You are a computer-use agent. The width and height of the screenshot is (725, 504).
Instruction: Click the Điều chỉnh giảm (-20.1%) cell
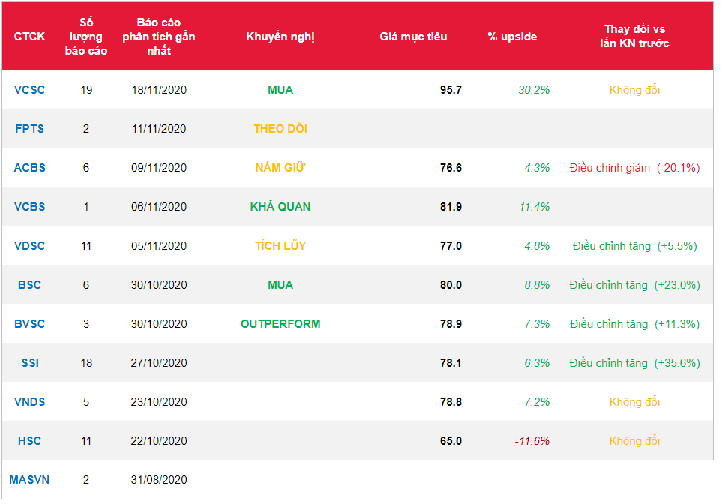pos(634,168)
